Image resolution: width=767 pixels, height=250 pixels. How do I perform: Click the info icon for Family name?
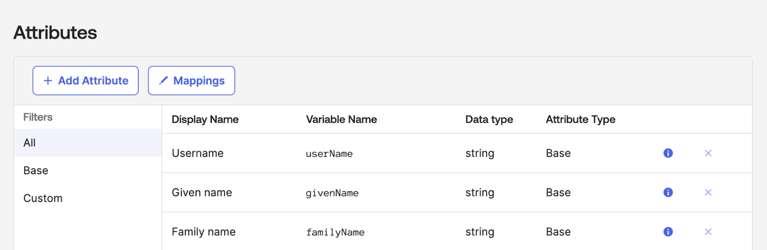pos(668,232)
